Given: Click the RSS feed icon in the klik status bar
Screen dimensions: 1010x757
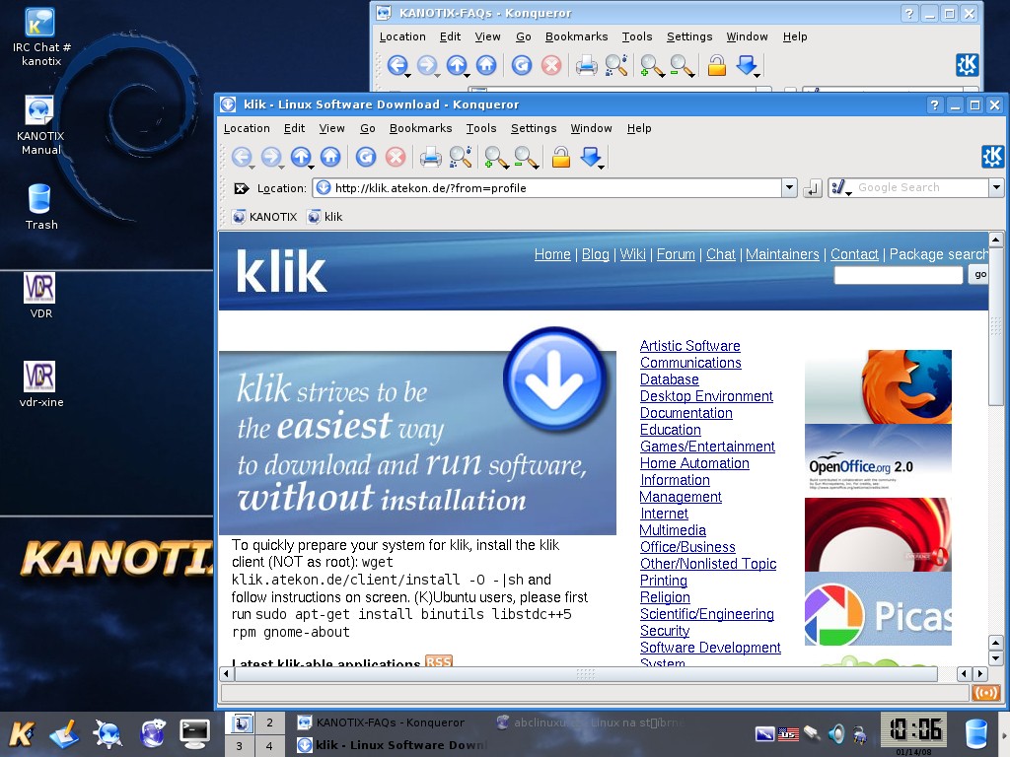Looking at the screenshot, I should [x=986, y=693].
